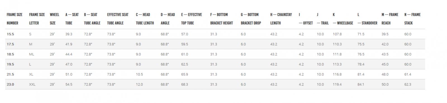Select the N — Frame Stack header
This screenshot has width=447, height=103.
[412, 19]
